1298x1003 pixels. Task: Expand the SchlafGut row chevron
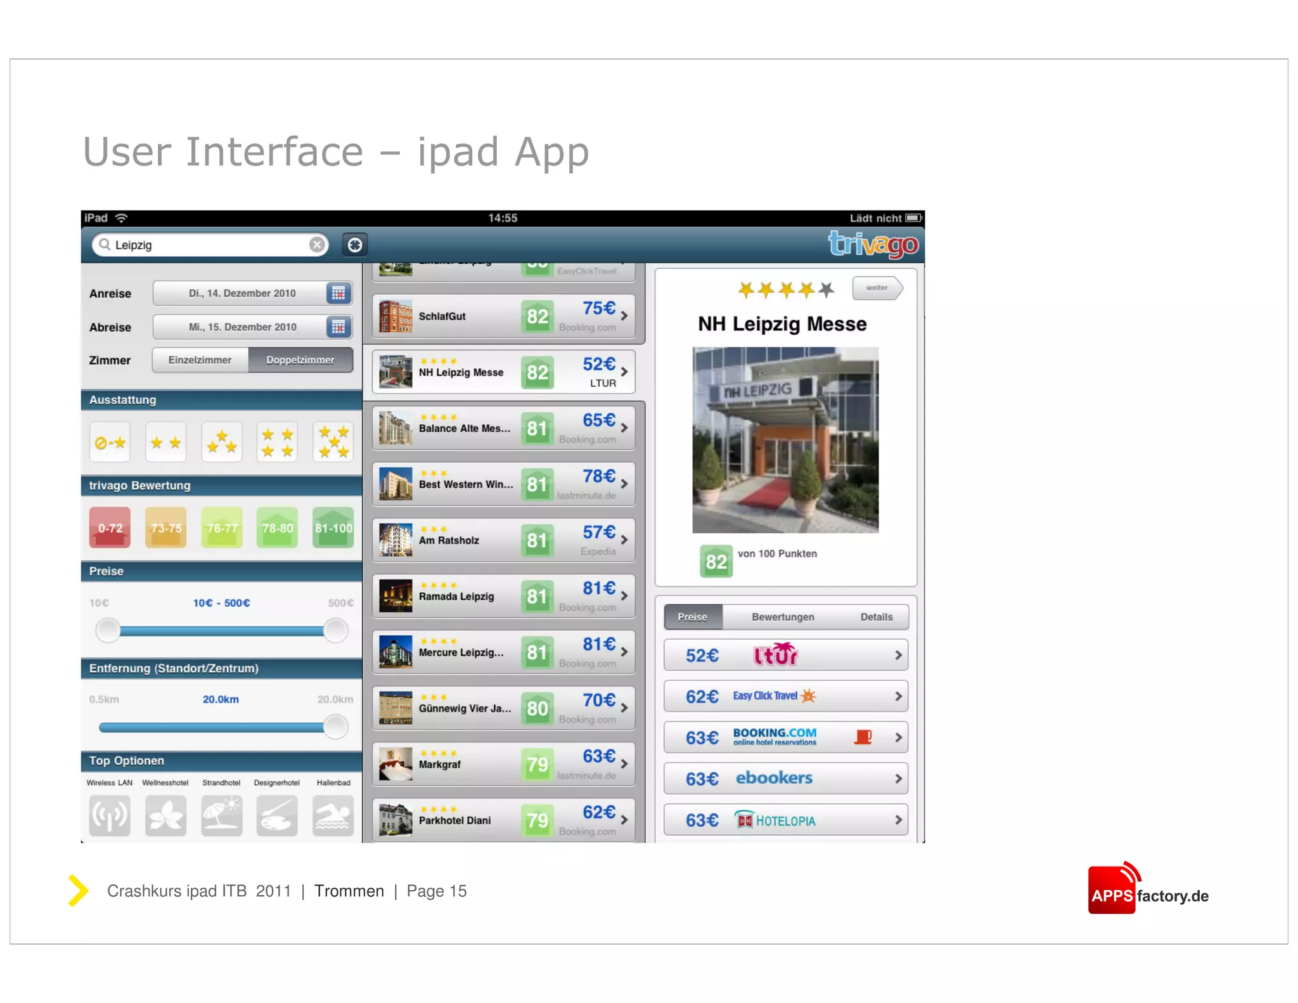click(x=625, y=315)
